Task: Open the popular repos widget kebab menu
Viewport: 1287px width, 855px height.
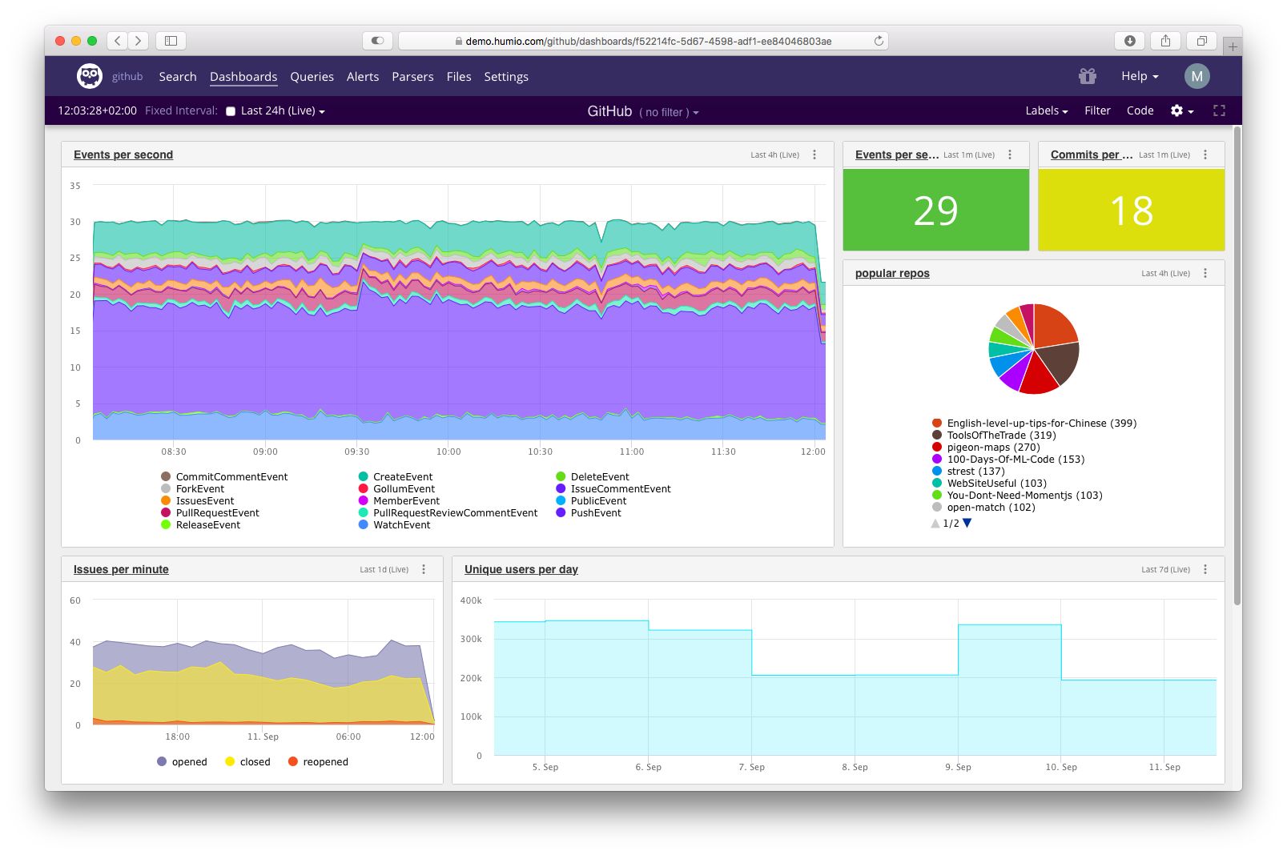Action: (1205, 272)
